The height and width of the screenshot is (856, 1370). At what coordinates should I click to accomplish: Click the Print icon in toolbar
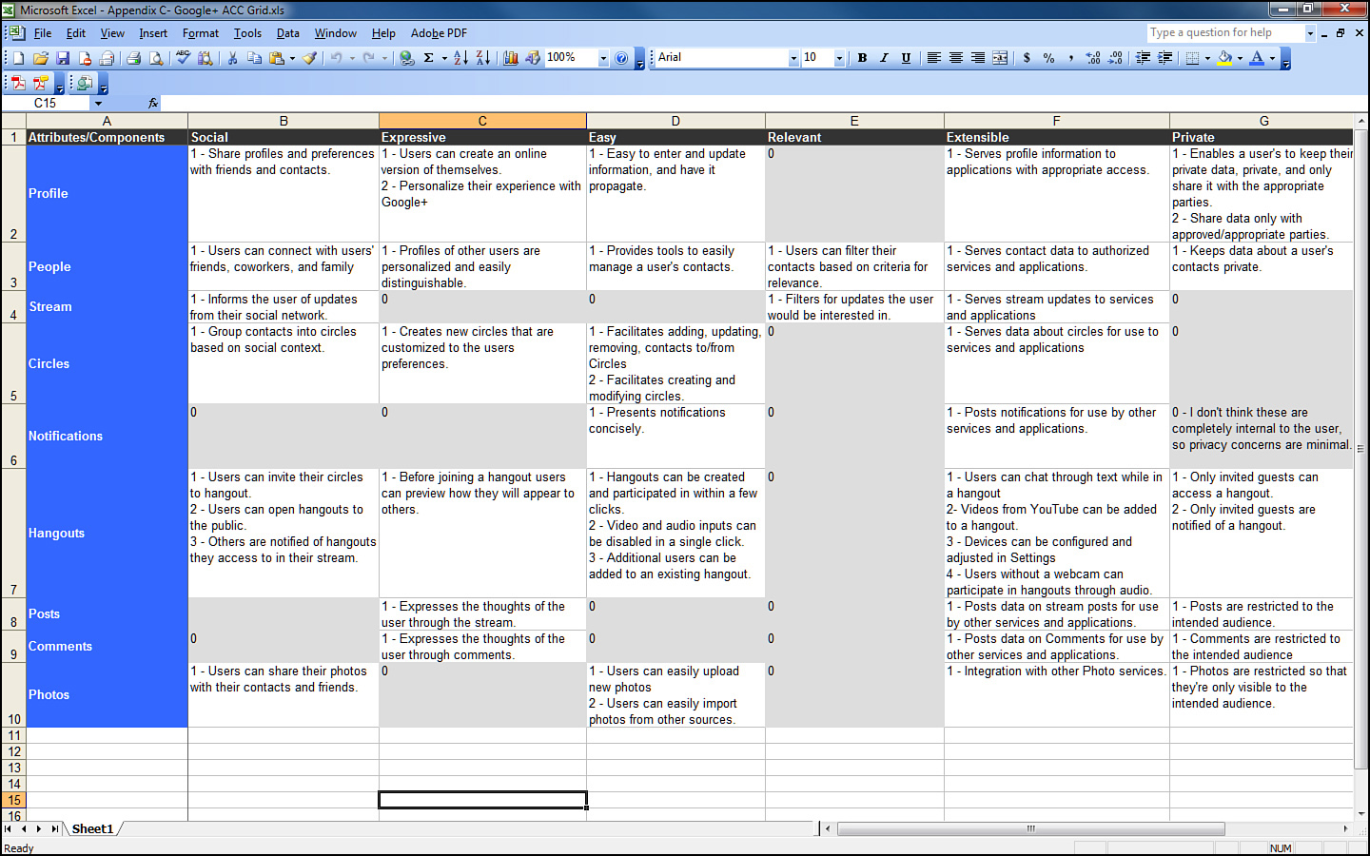tap(133, 58)
